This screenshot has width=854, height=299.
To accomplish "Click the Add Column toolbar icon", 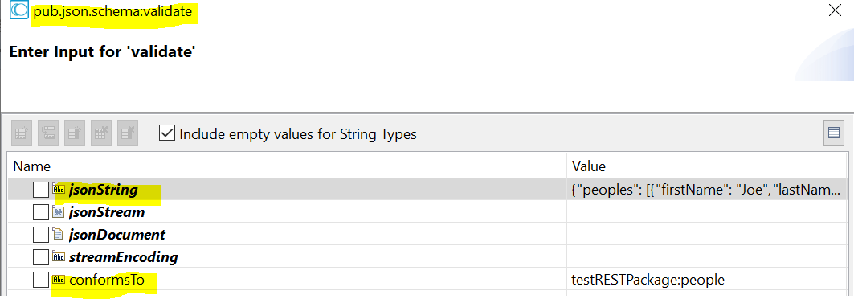I will [x=76, y=133].
